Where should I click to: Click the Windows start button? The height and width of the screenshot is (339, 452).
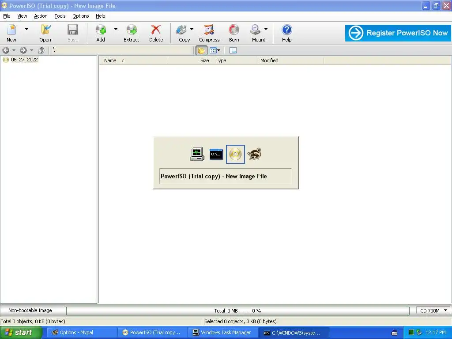(21, 332)
